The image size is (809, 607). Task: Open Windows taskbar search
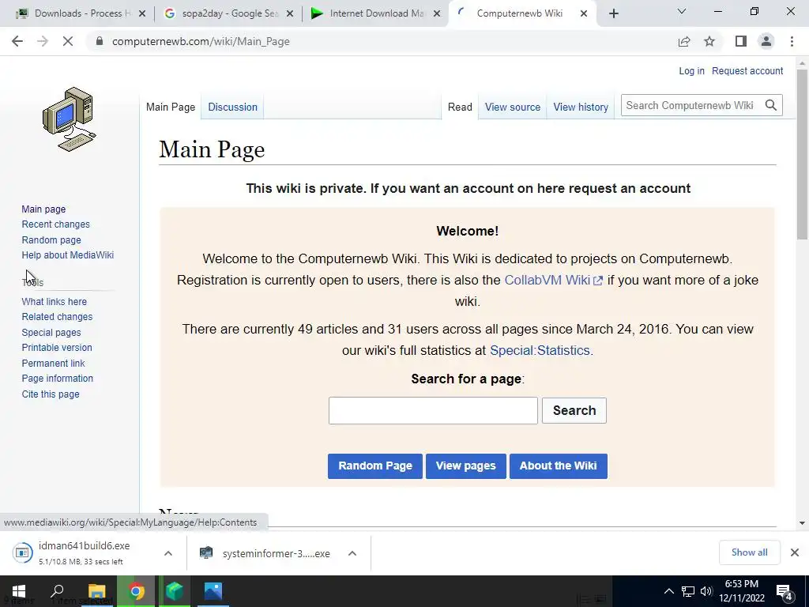[57, 591]
